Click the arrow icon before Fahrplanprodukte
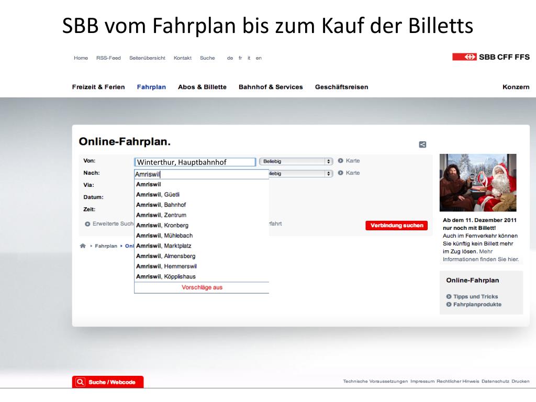 tap(449, 304)
